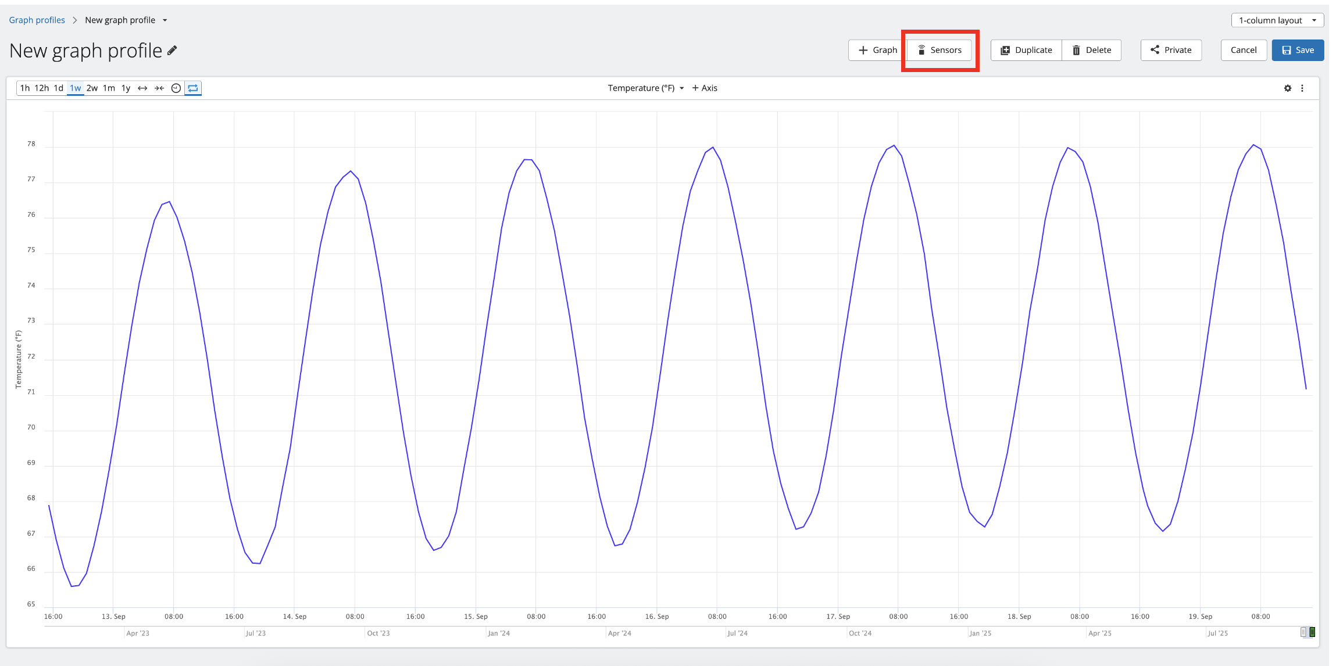Toggle the auto-refresh sync button
1336x666 pixels.
coord(193,88)
